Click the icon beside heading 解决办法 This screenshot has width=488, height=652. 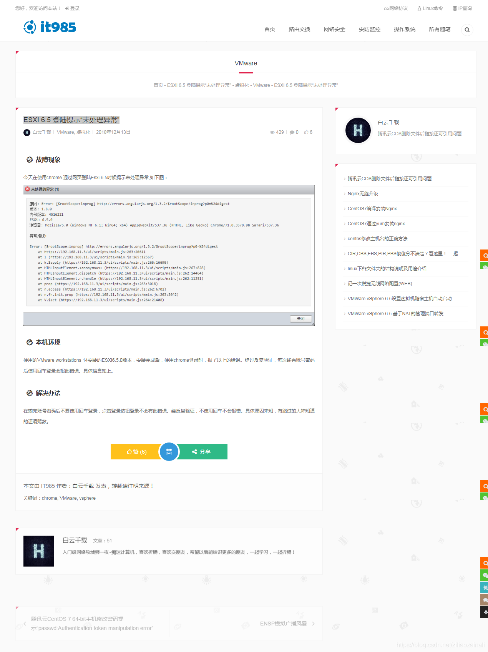(x=30, y=393)
